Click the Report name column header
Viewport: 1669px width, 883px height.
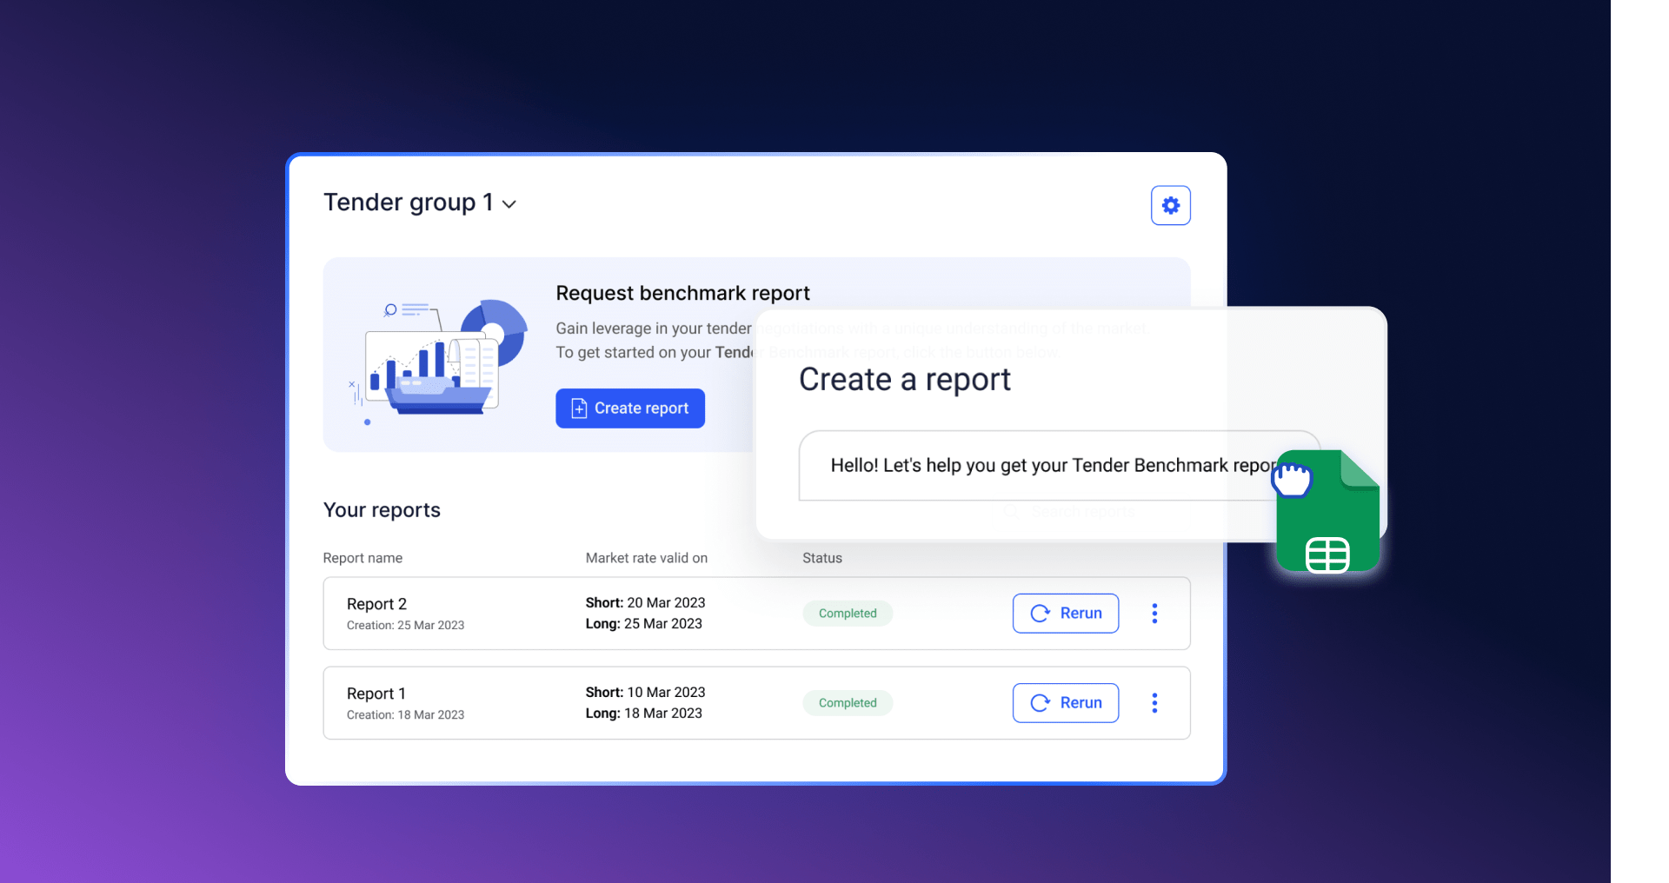pos(362,558)
